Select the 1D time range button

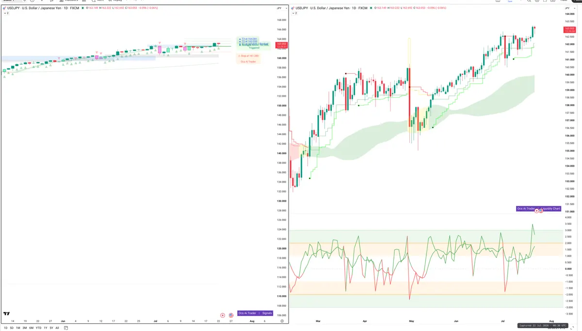pyautogui.click(x=5, y=328)
